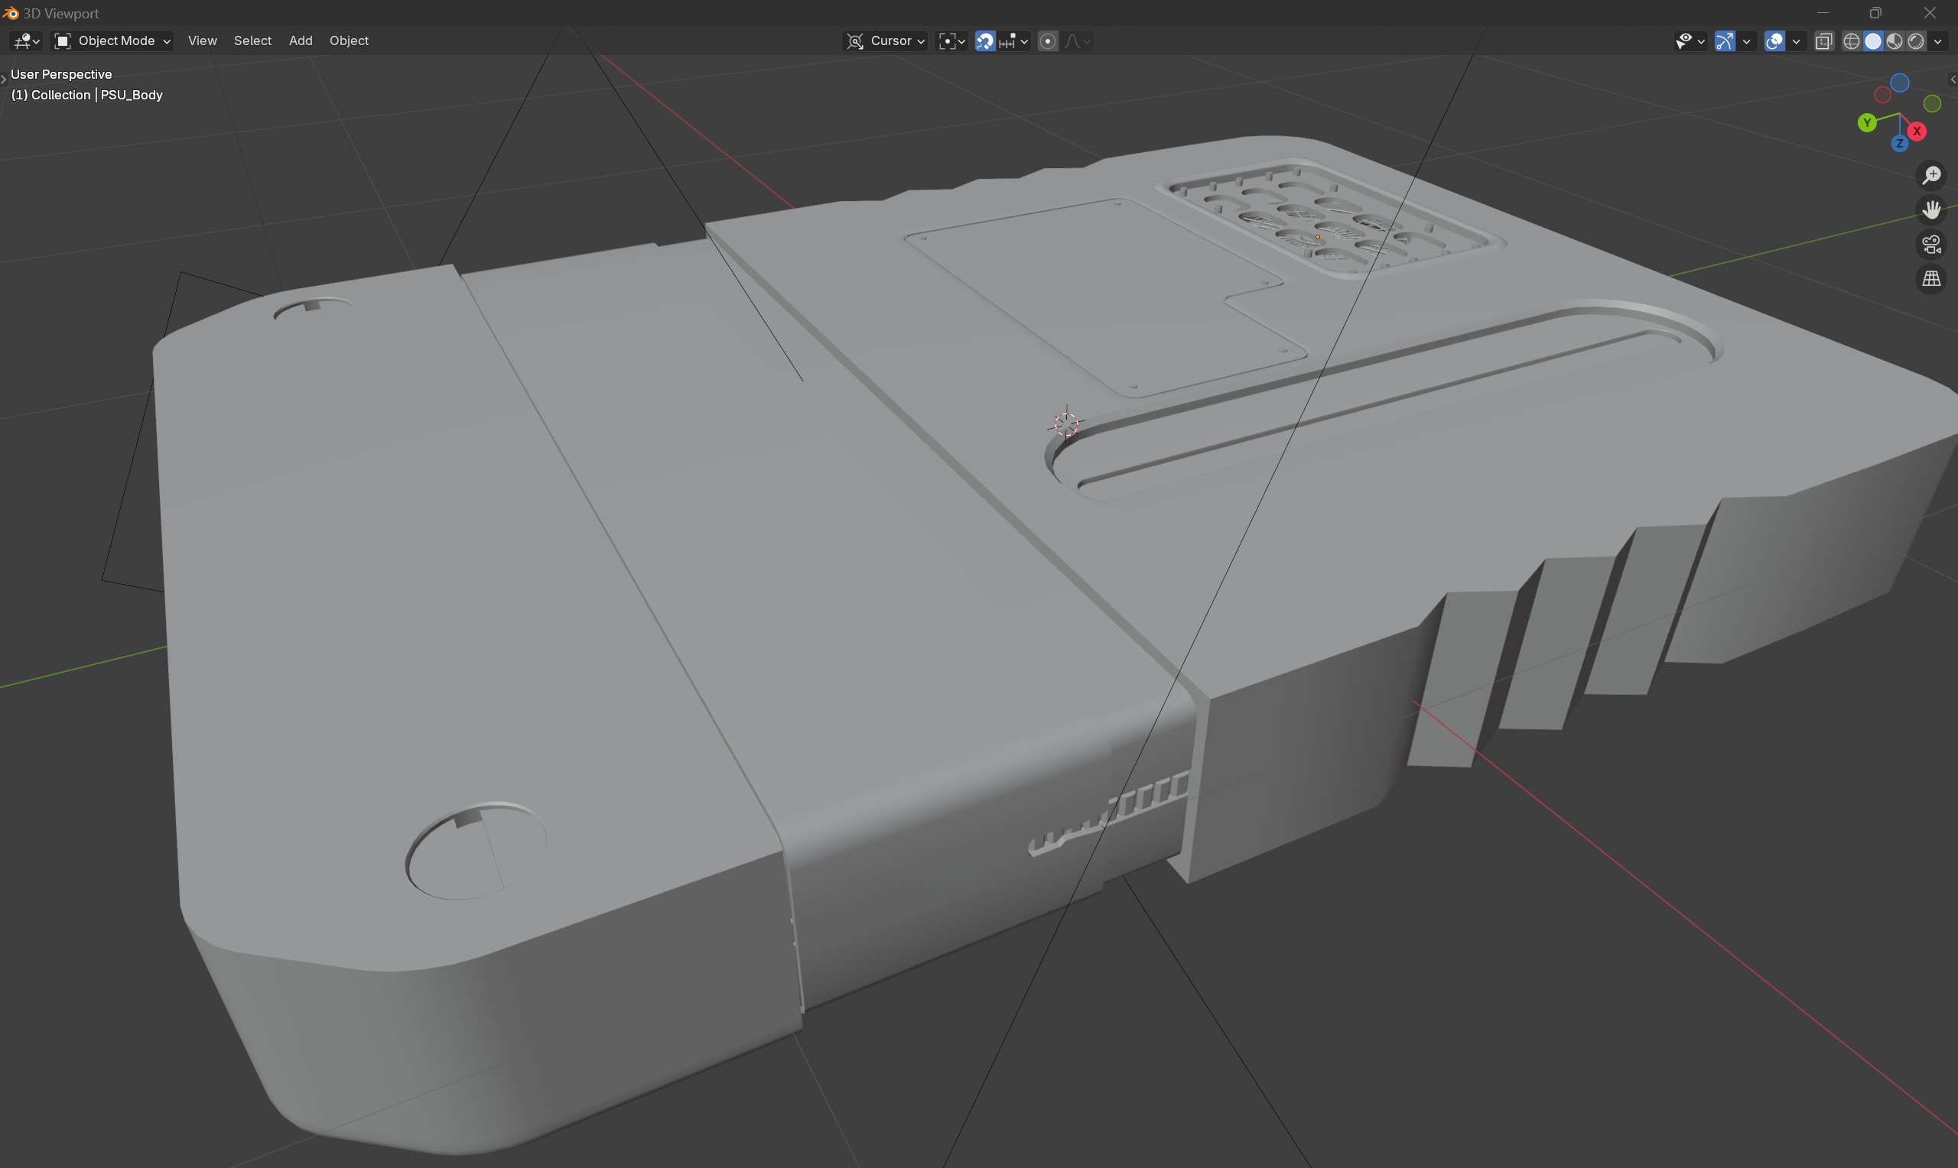This screenshot has height=1168, width=1958.
Task: Click the zoom view magnifier button
Action: point(1931,176)
